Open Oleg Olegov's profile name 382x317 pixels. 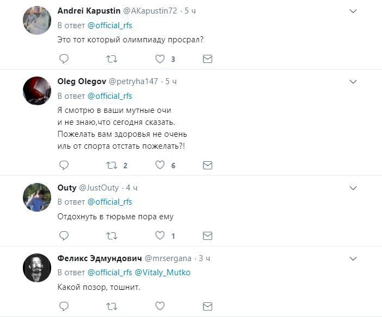pos(82,81)
